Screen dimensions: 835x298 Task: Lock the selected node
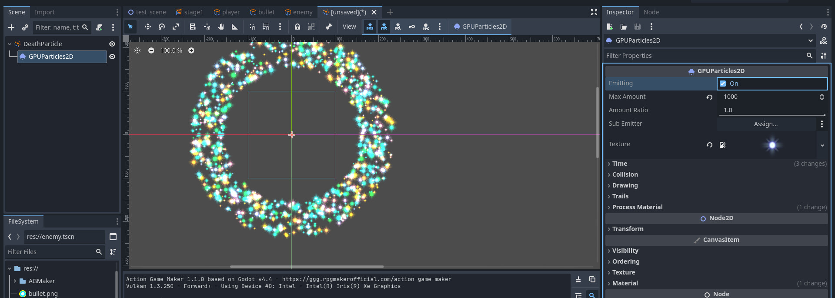point(297,27)
